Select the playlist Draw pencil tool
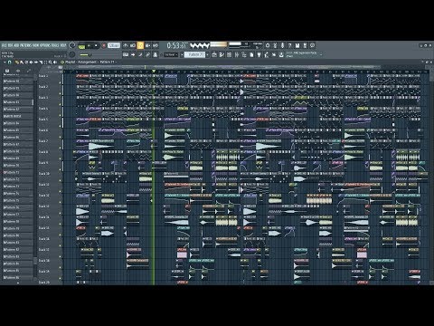This screenshot has height=326, width=434. 16,62
